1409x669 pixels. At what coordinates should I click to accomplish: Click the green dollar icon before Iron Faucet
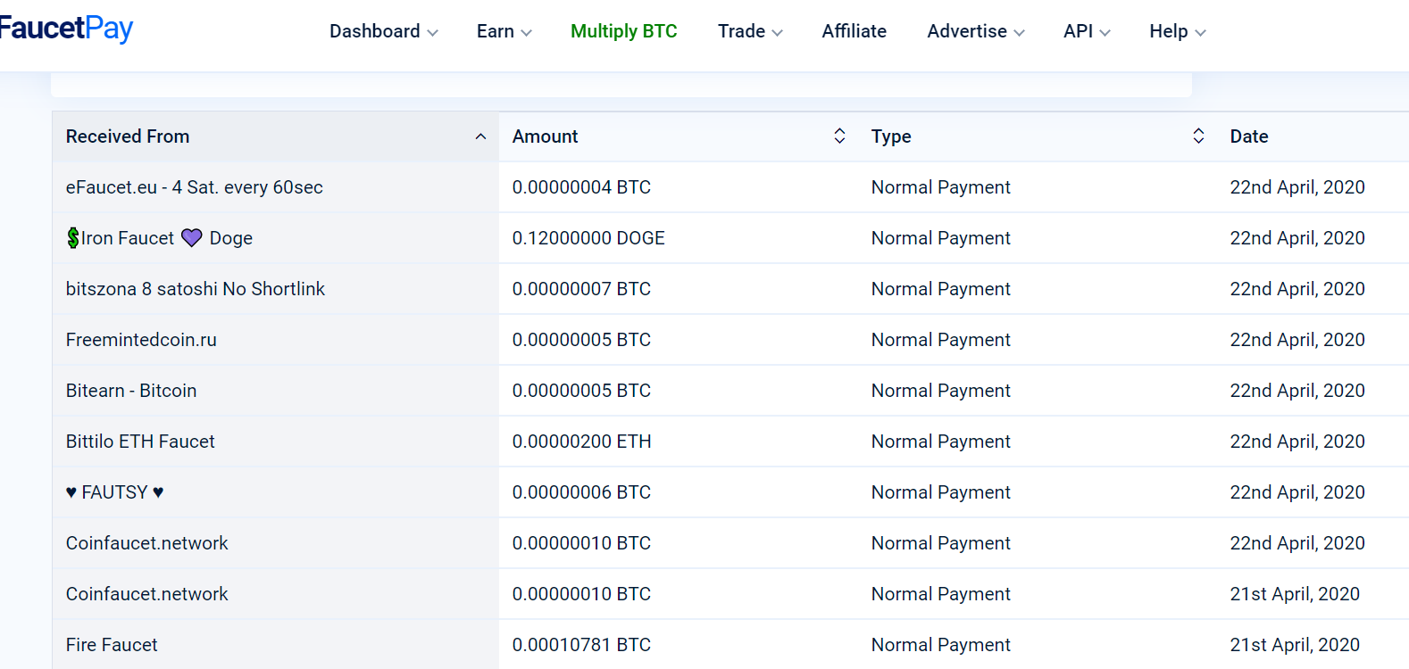click(73, 238)
